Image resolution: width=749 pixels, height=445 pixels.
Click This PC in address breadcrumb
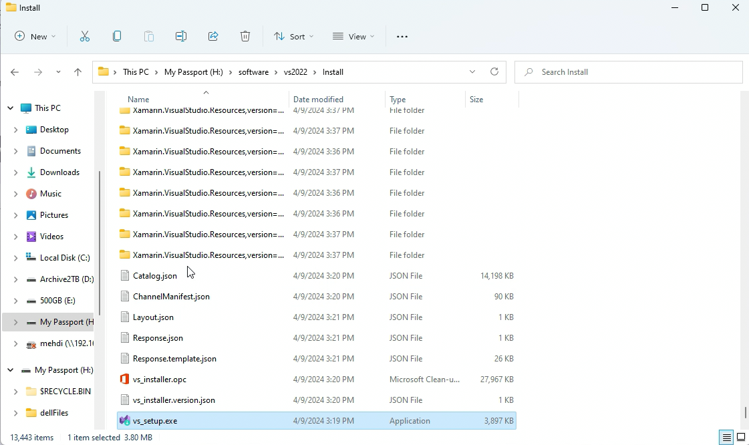point(136,72)
